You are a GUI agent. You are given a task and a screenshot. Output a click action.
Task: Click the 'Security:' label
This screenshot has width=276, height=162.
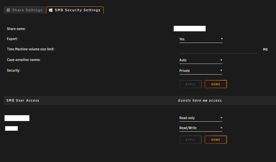click(14, 71)
